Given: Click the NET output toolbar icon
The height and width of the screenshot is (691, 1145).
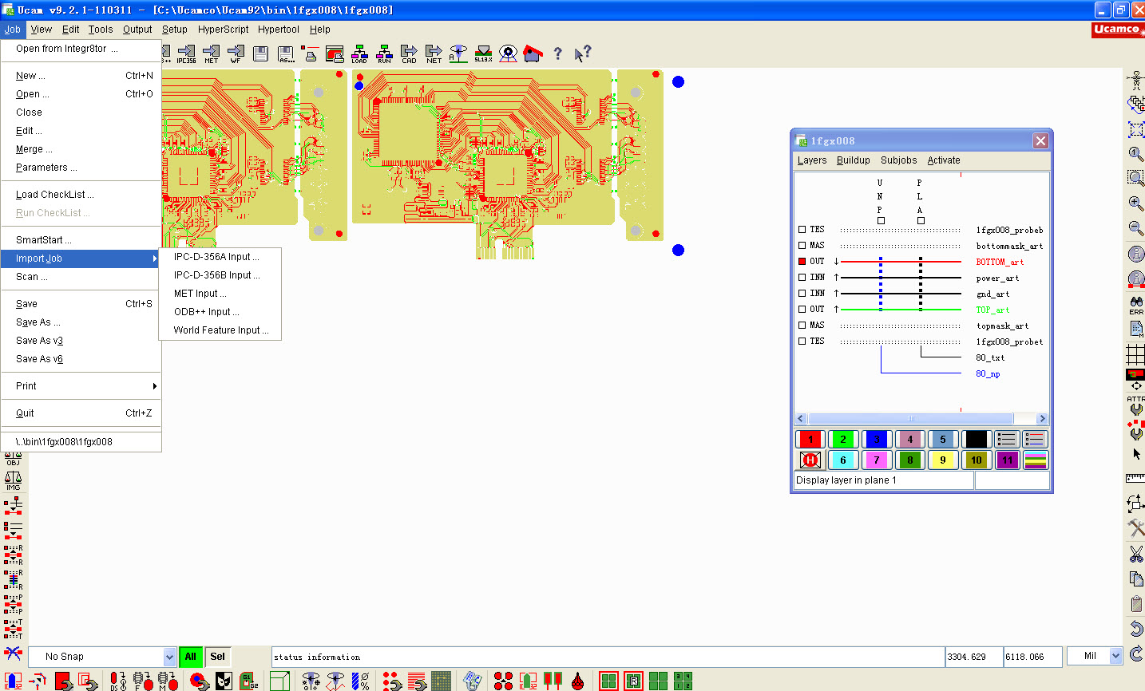Looking at the screenshot, I should pos(434,53).
